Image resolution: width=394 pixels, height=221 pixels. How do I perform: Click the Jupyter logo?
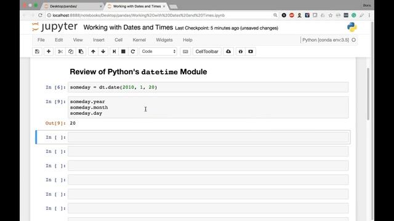(x=55, y=27)
